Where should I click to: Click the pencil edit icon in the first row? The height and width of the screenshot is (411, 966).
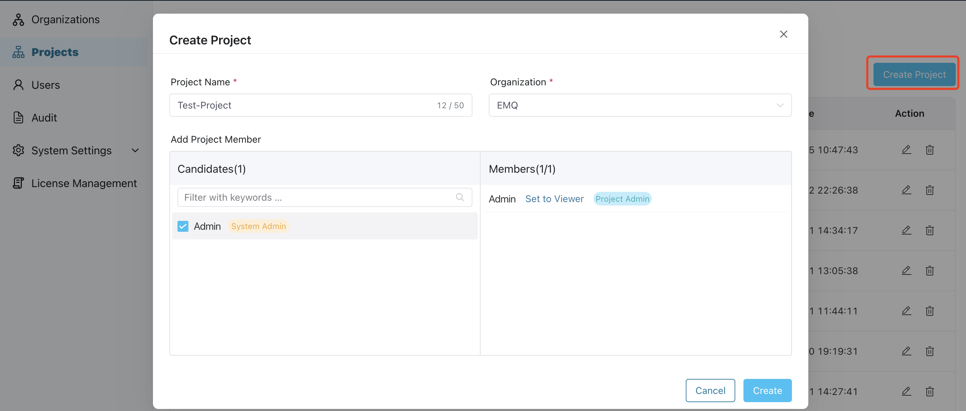(906, 150)
